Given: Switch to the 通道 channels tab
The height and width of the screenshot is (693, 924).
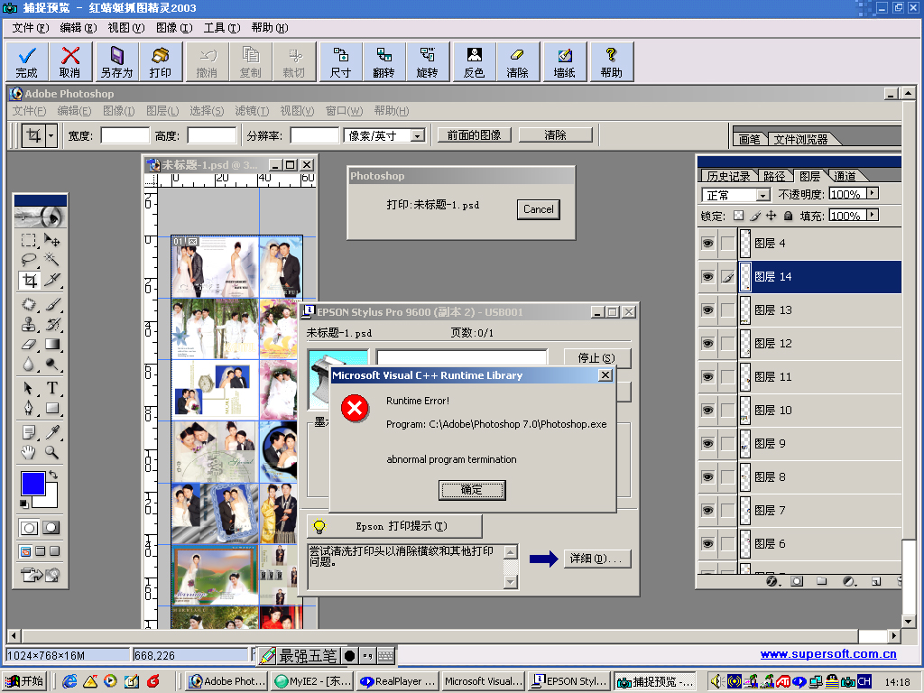Looking at the screenshot, I should pyautogui.click(x=845, y=176).
